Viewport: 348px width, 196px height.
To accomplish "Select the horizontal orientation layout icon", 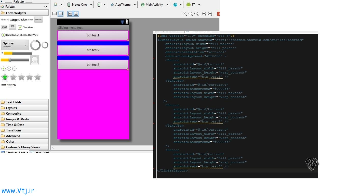I will pos(55,14).
